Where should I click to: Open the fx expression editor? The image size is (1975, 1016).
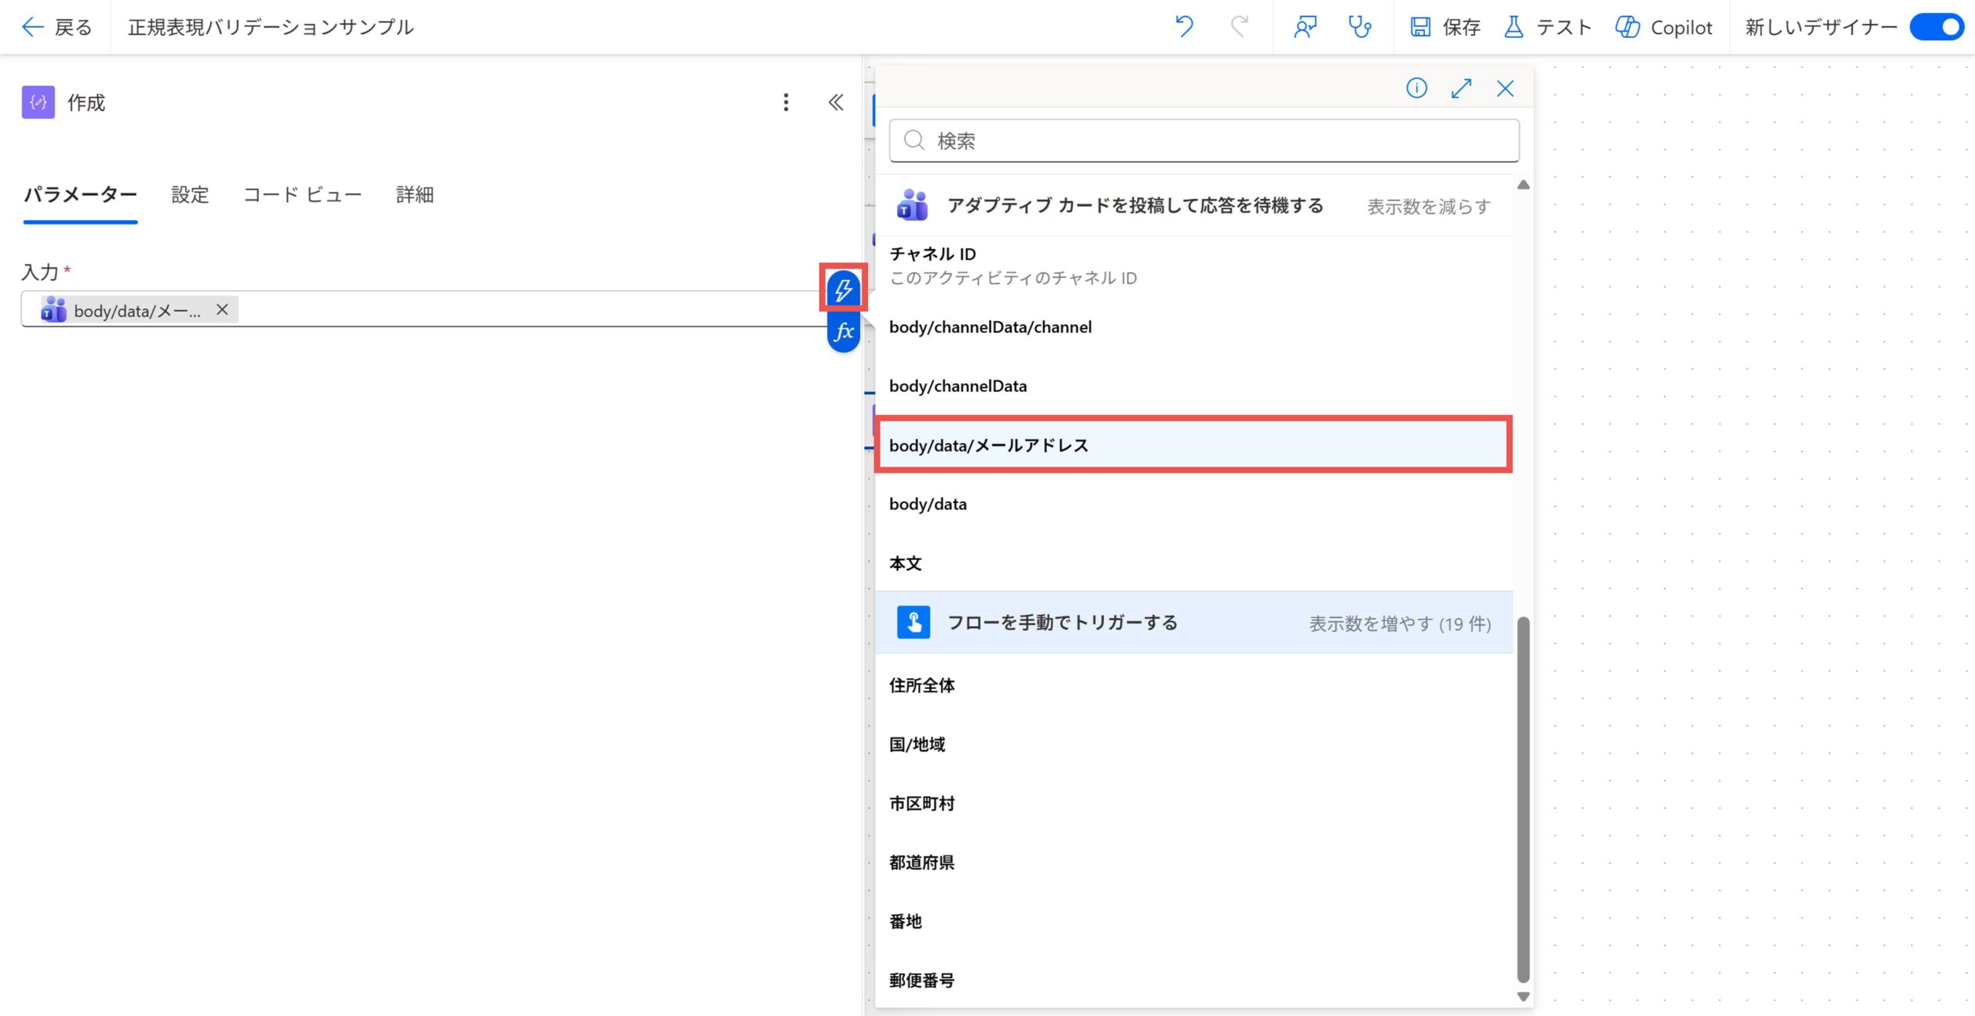point(843,332)
